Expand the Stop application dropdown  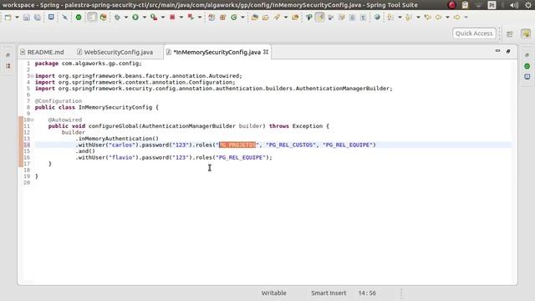[181, 17]
